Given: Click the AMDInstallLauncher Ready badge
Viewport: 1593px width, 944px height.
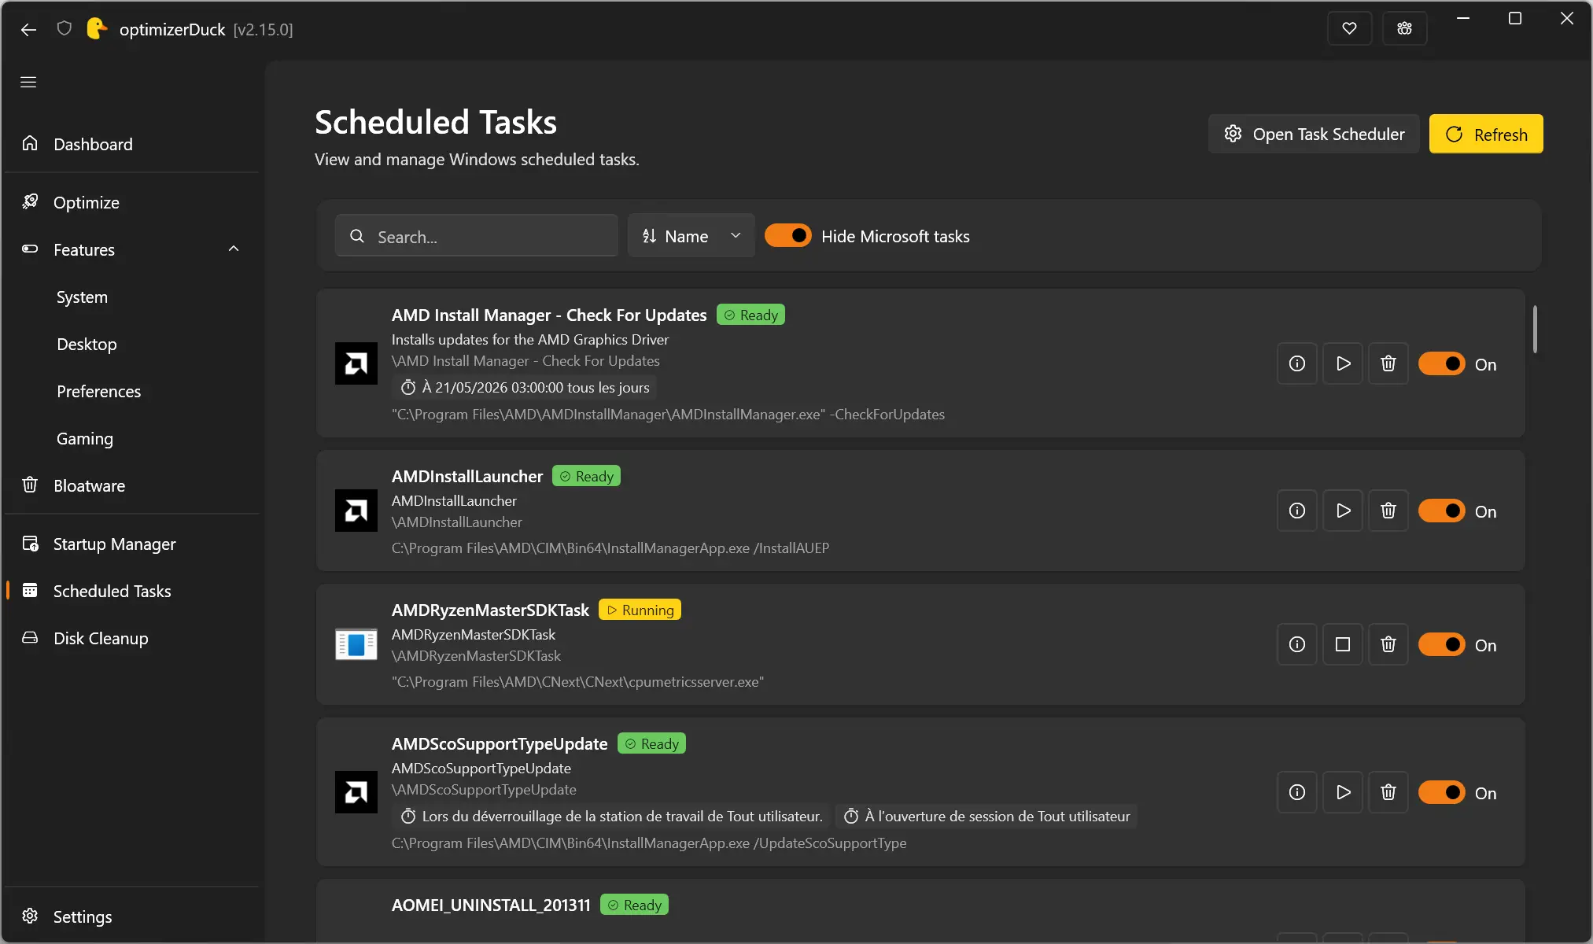Looking at the screenshot, I should pyautogui.click(x=586, y=476).
